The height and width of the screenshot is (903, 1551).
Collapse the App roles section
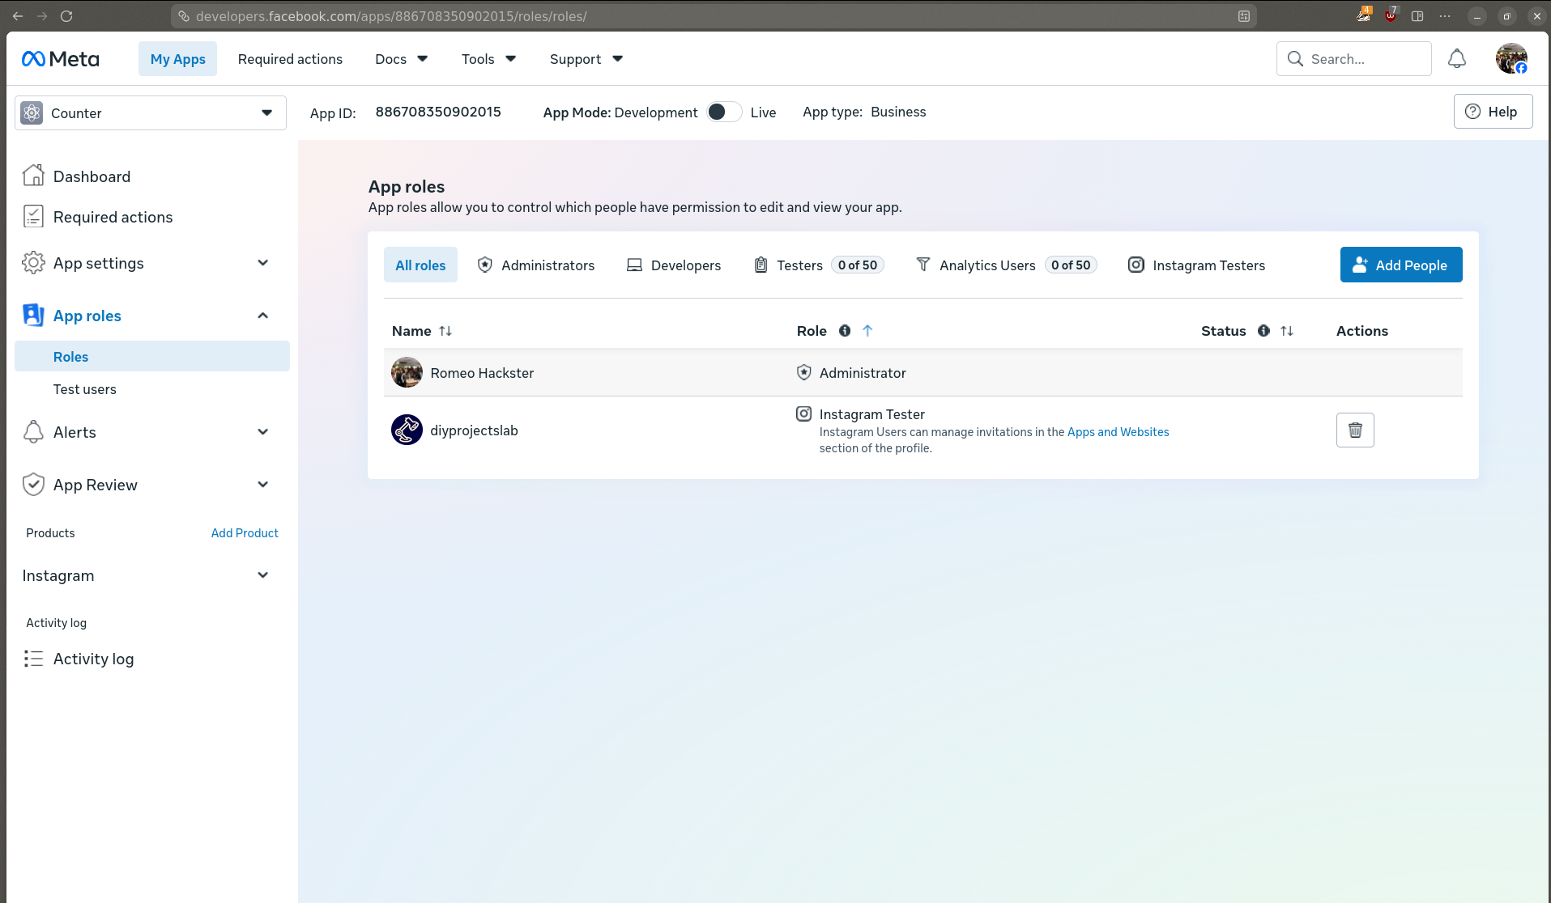pos(262,316)
